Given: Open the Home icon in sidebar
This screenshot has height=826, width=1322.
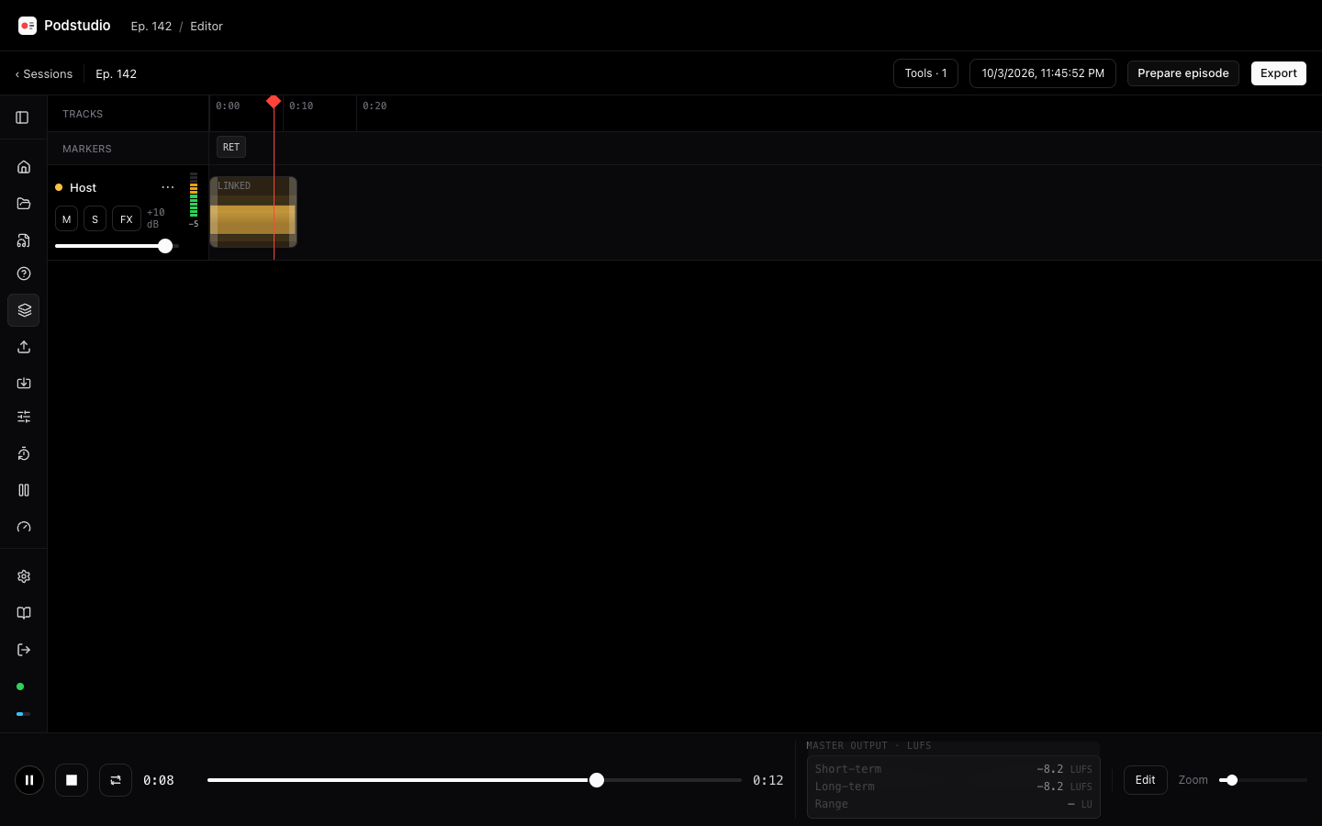Looking at the screenshot, I should (24, 167).
